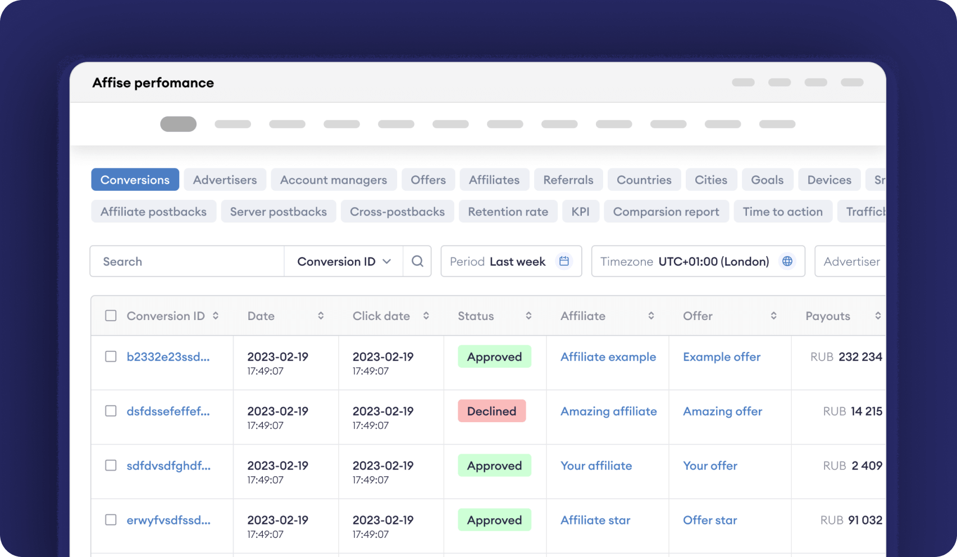The image size is (957, 557).
Task: Open the Period Last week selector
Action: coord(511,261)
